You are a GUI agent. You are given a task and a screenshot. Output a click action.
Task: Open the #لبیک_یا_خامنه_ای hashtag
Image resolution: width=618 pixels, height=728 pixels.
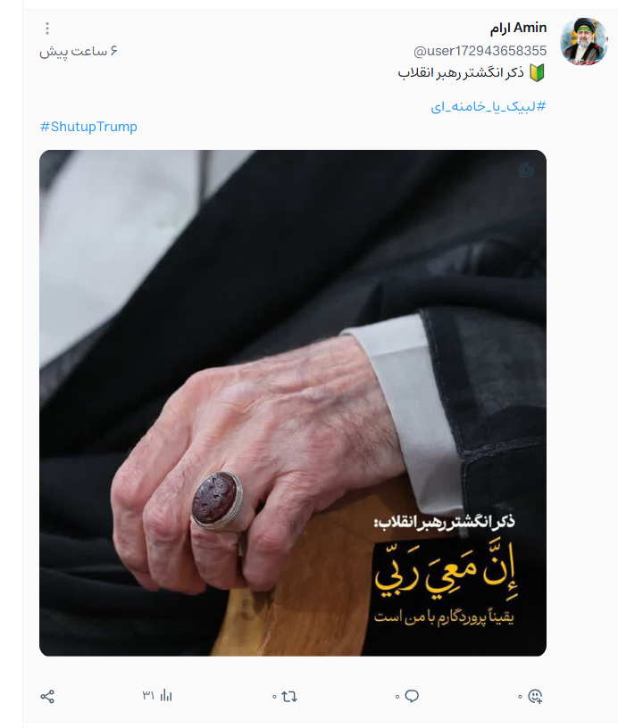(489, 107)
